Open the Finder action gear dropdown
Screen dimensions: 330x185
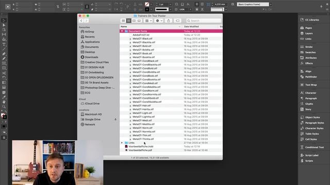click(159, 21)
